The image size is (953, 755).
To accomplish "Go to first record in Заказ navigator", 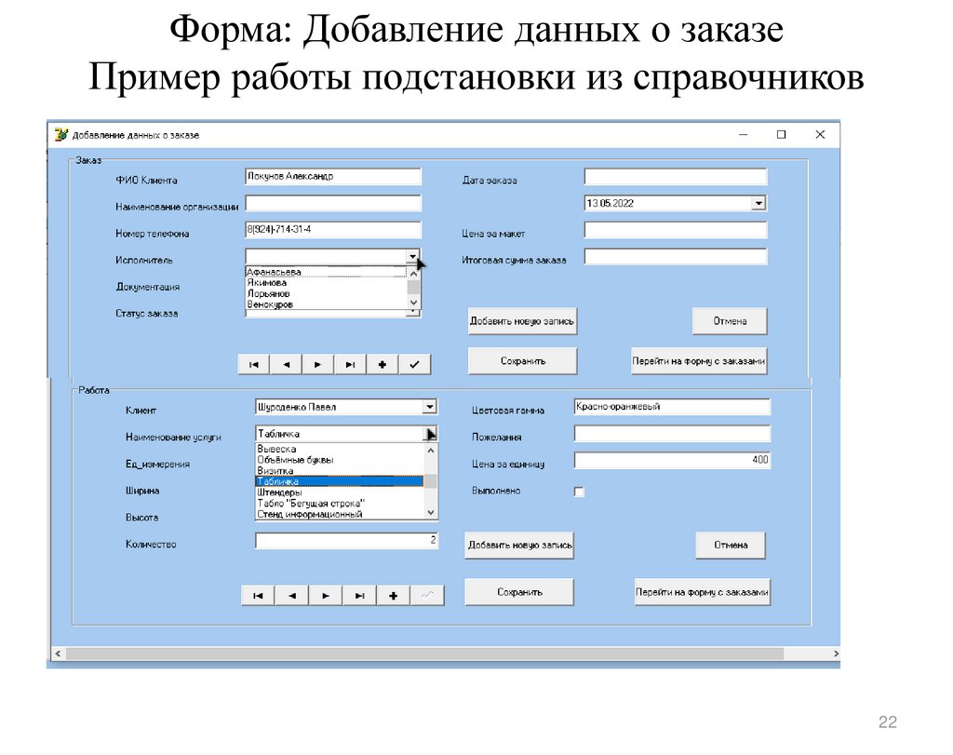I will 254,365.
